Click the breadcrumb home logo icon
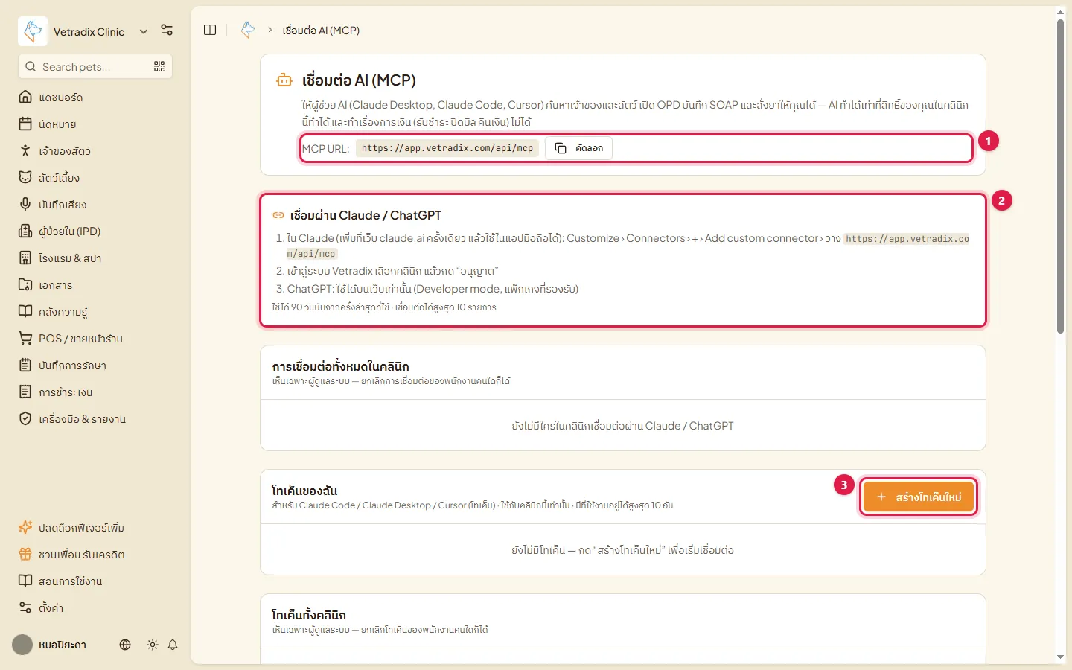The width and height of the screenshot is (1072, 670). coord(248,30)
